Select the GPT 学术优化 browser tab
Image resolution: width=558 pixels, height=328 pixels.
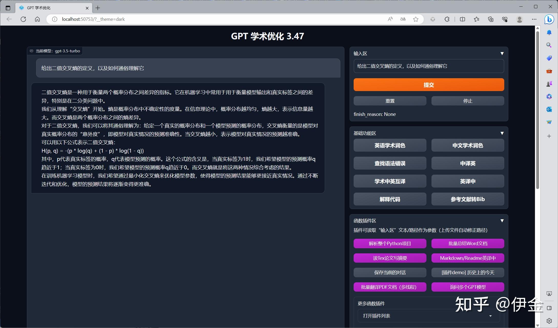[51, 8]
